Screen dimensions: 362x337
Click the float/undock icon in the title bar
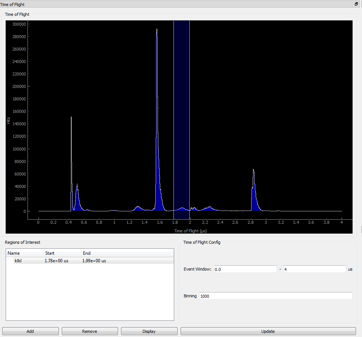[x=356, y=4]
